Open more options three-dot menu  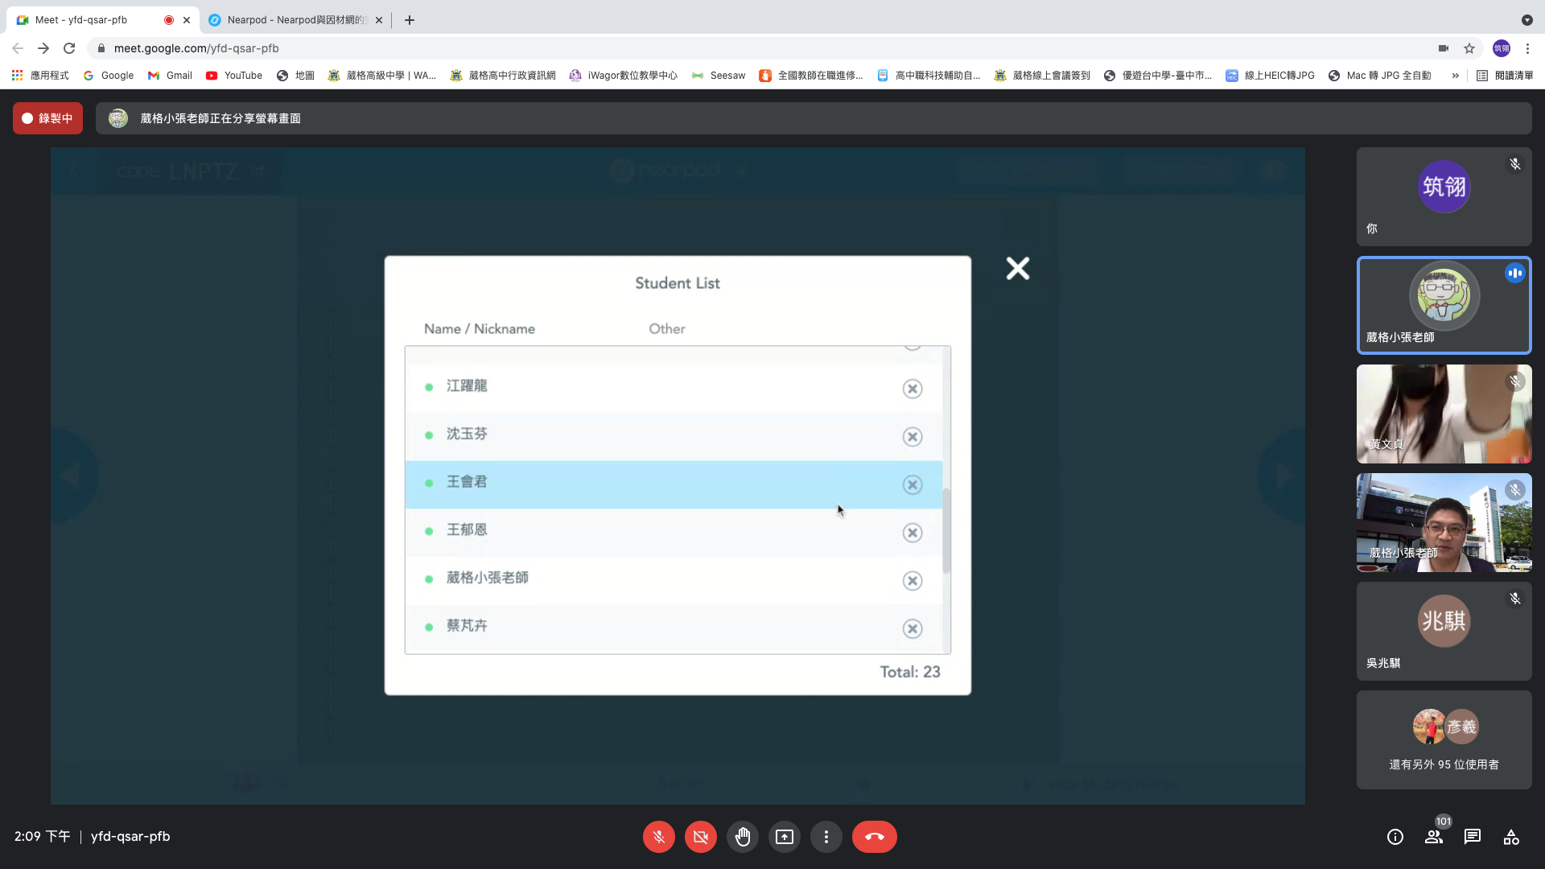point(826,837)
